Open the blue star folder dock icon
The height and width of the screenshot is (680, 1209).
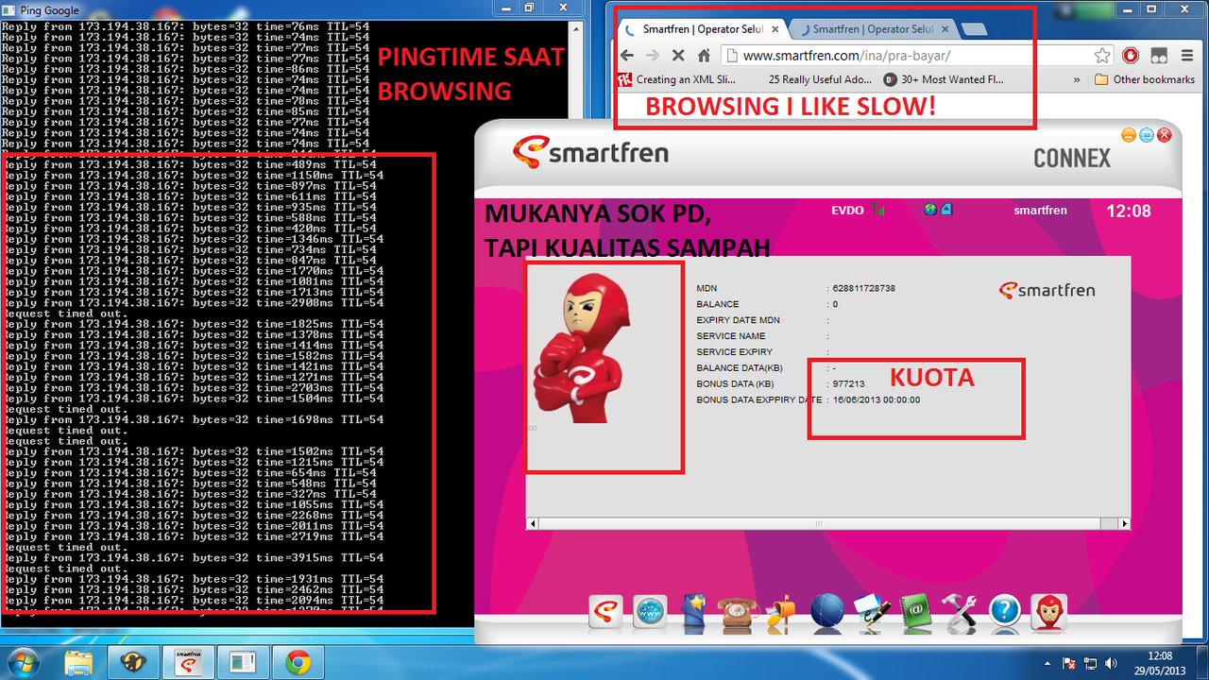(x=694, y=611)
